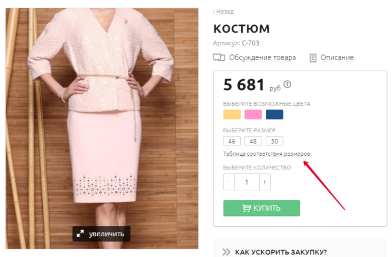The width and height of the screenshot is (392, 257).
Task: Choose the yellow color swatch
Action: tap(232, 115)
